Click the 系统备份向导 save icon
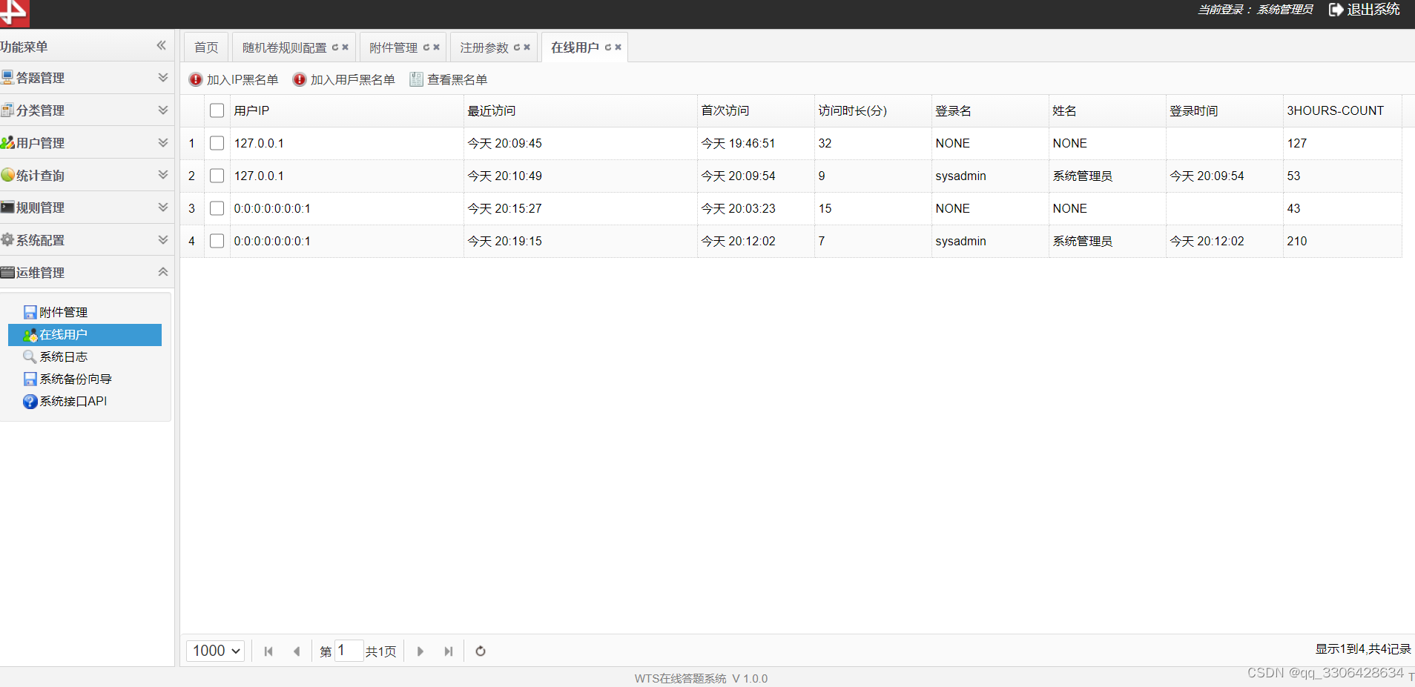The image size is (1415, 687). (30, 379)
